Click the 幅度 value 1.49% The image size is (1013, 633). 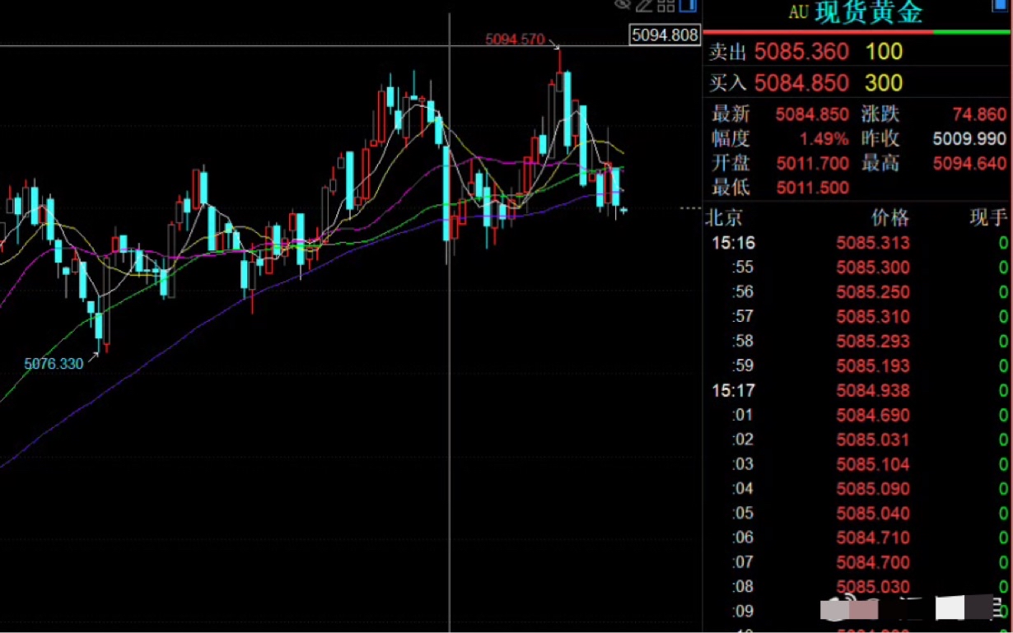824,138
